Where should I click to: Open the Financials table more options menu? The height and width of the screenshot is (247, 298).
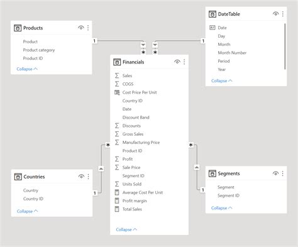coord(184,62)
